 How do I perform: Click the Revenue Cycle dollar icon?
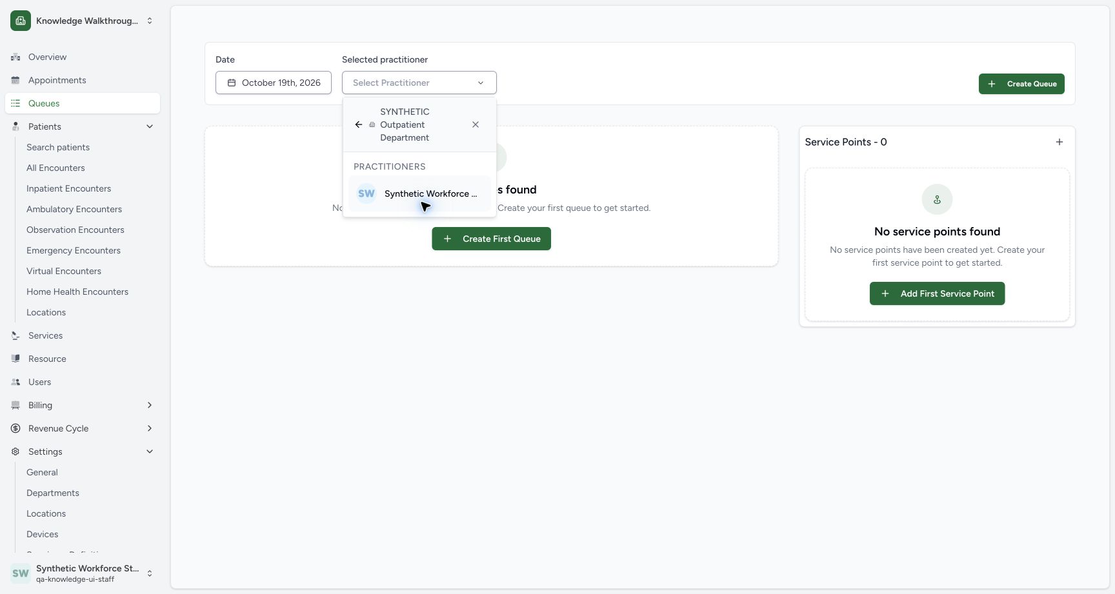pyautogui.click(x=15, y=428)
